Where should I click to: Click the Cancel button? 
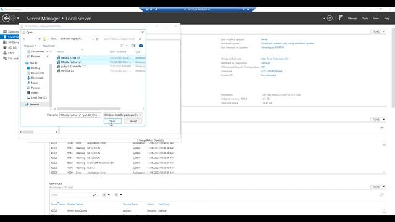point(133,121)
